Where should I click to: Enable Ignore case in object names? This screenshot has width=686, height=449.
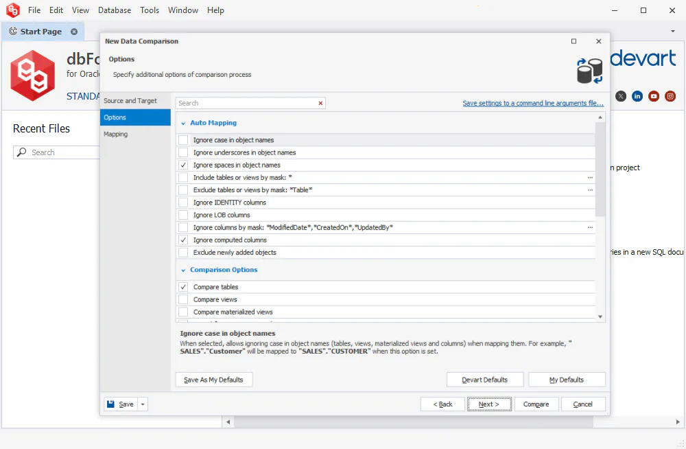(183, 140)
